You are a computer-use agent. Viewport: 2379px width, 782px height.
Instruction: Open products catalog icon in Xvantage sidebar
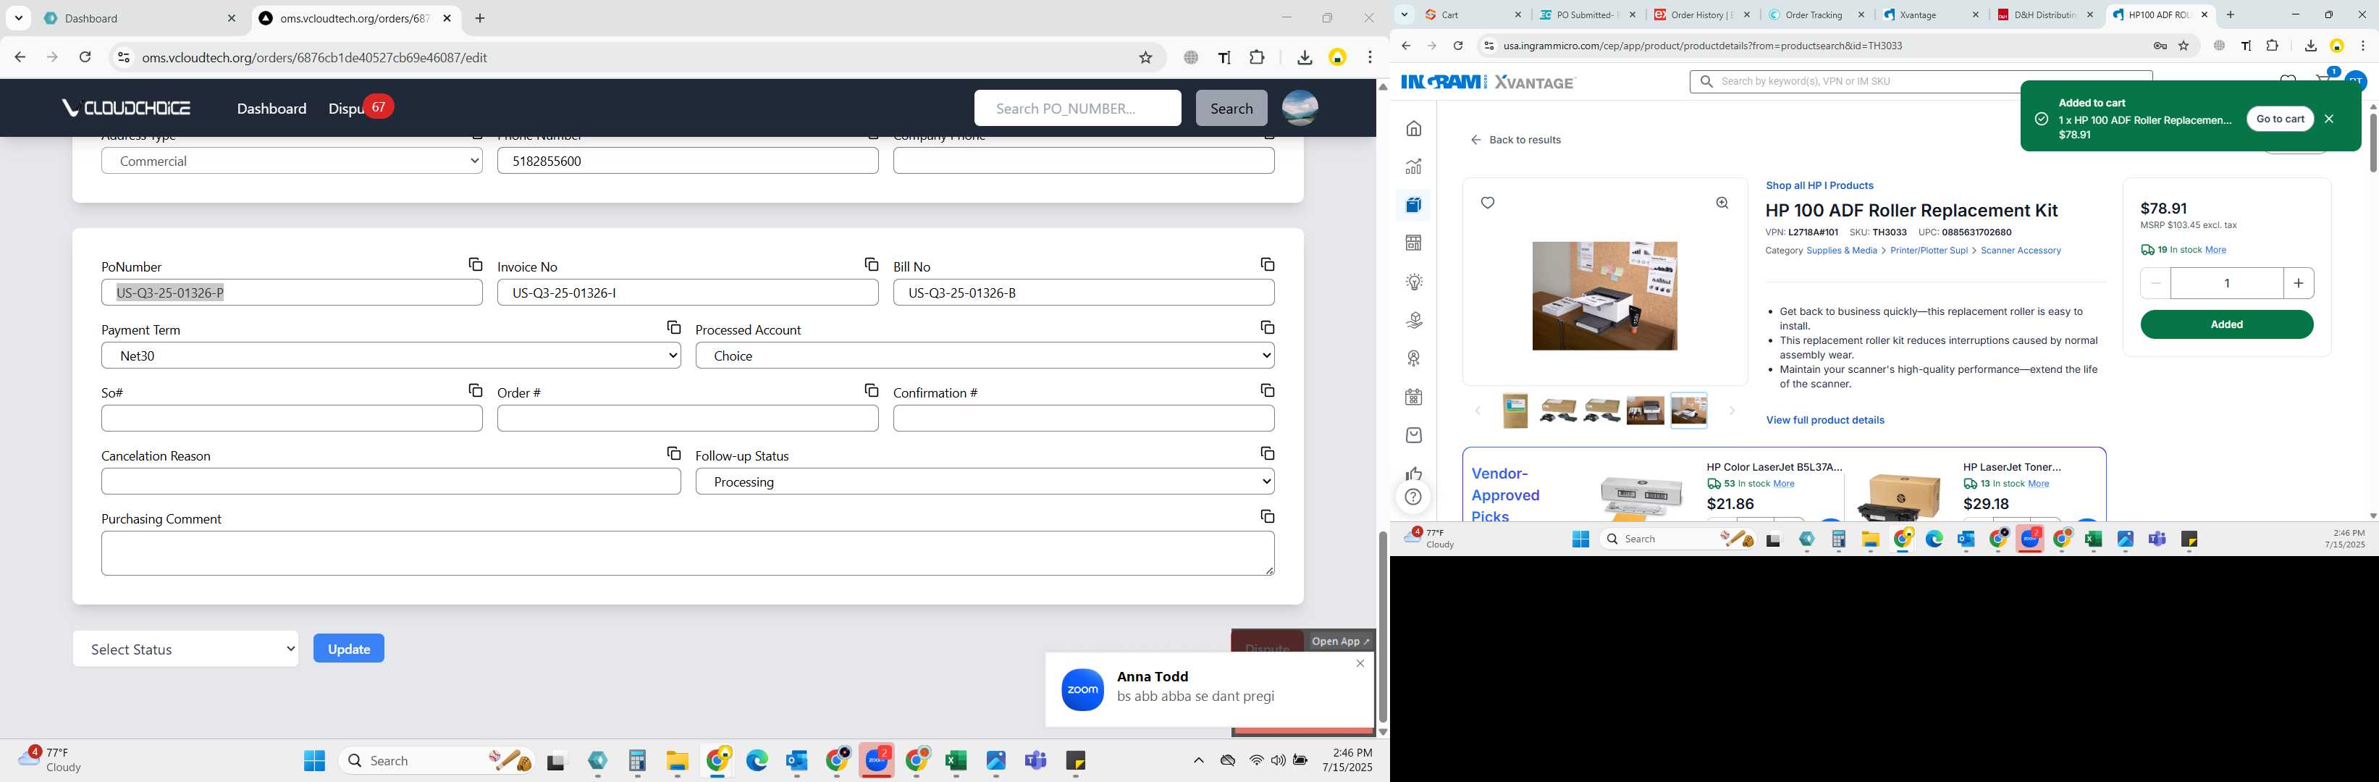pyautogui.click(x=1414, y=205)
